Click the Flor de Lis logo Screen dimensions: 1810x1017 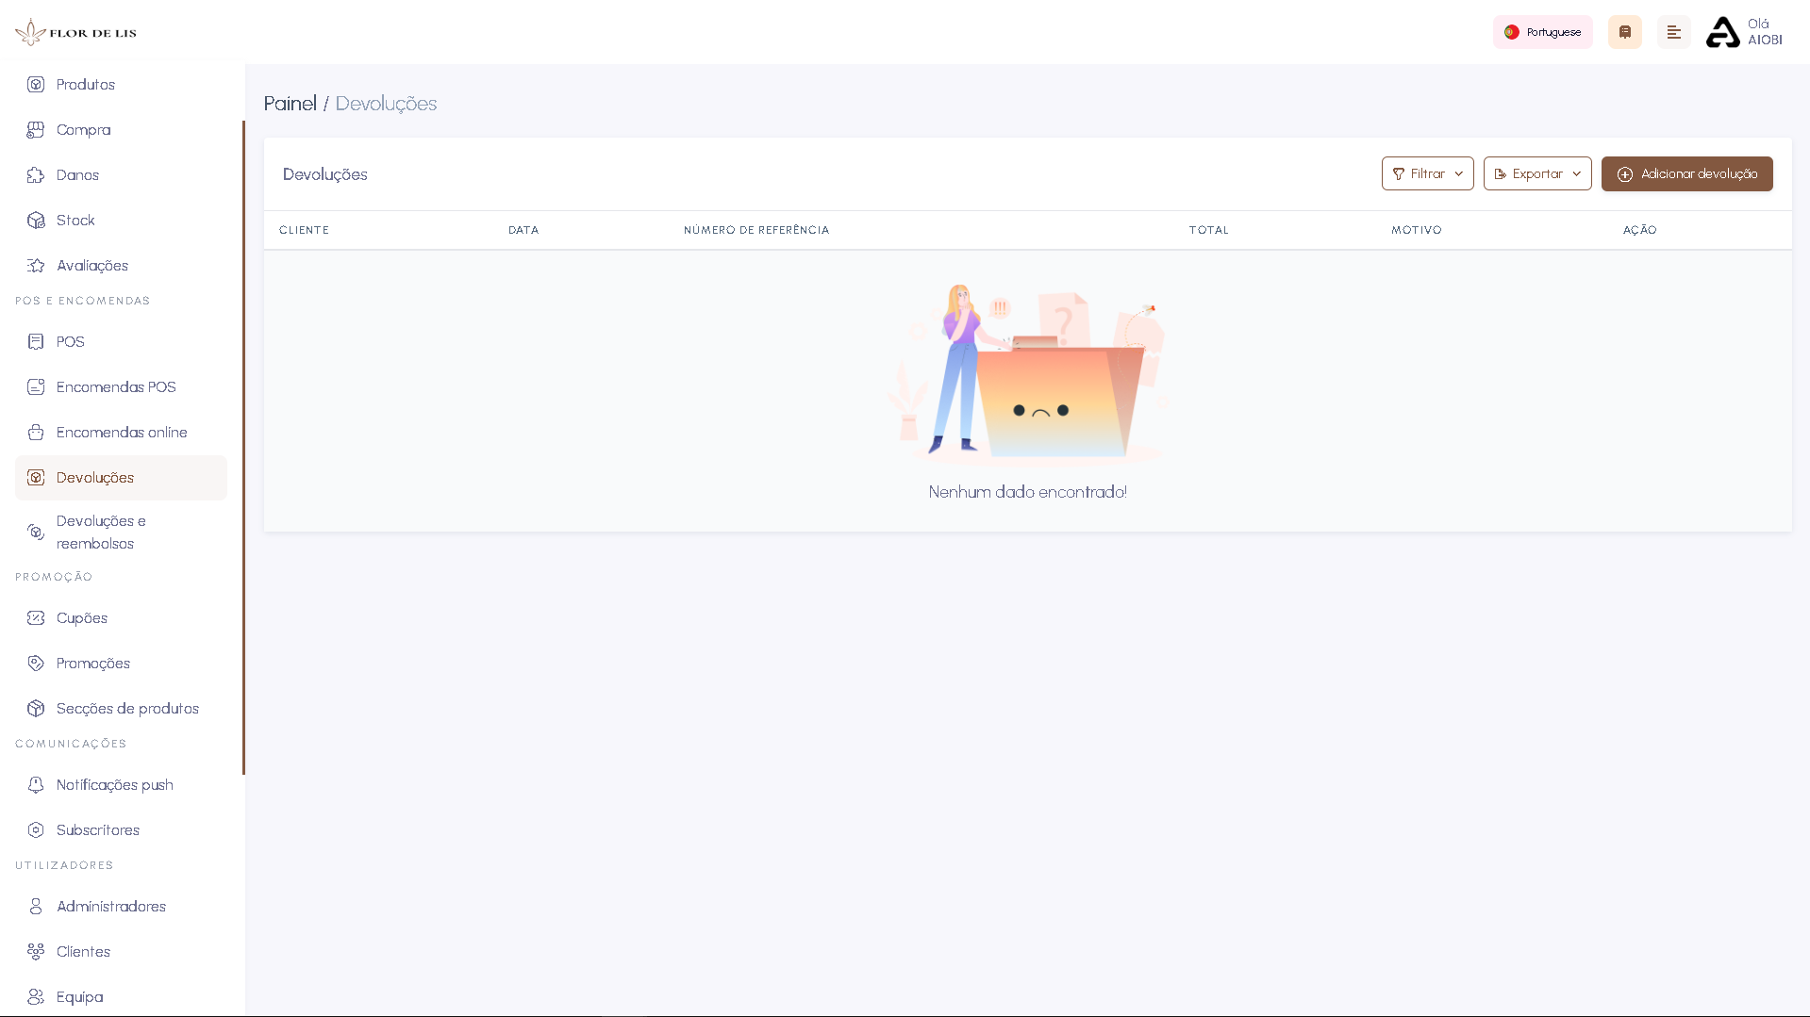click(75, 31)
